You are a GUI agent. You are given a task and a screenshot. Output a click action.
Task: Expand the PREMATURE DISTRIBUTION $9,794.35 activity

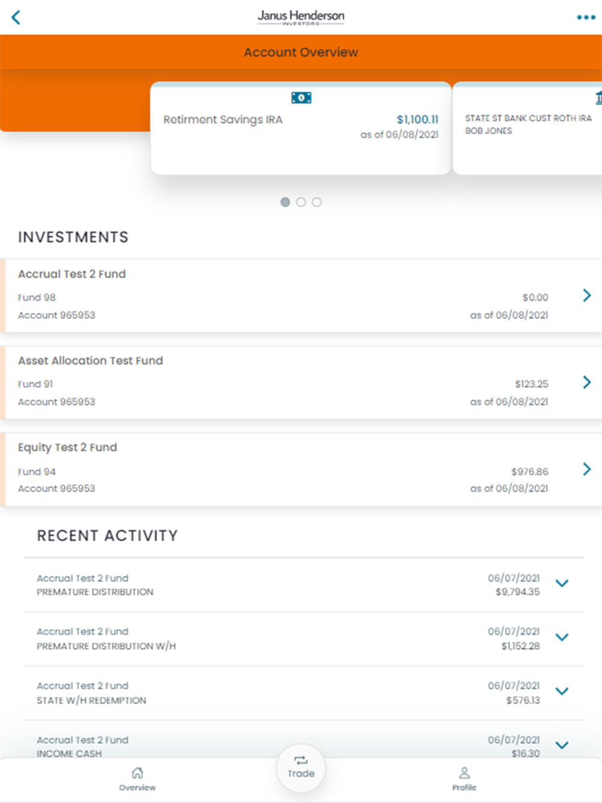point(562,583)
